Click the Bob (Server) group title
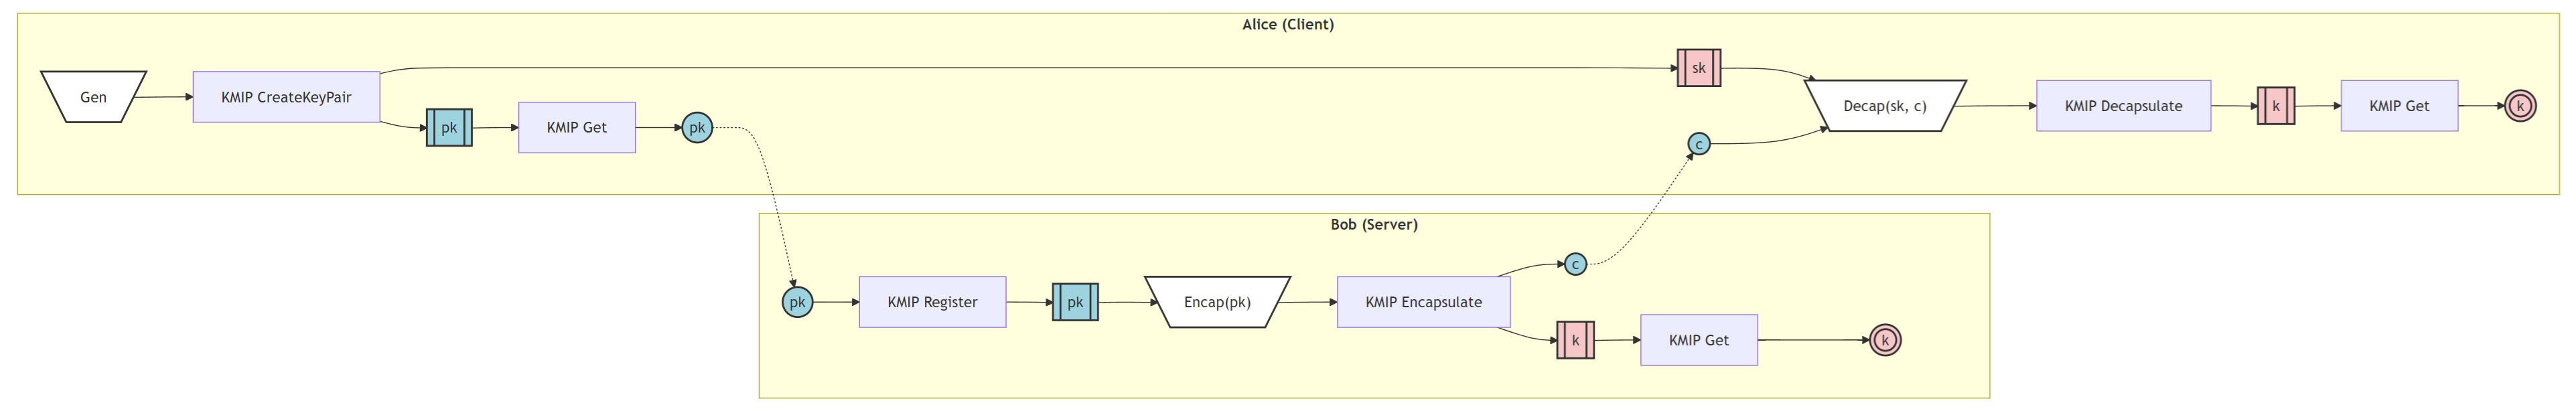 tap(1373, 224)
